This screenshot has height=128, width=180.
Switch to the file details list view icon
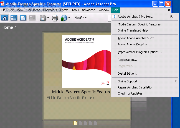point(14,18)
